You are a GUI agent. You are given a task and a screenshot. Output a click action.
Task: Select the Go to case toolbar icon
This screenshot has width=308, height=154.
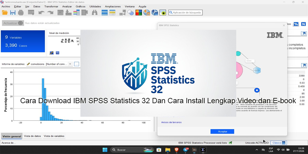60,13
